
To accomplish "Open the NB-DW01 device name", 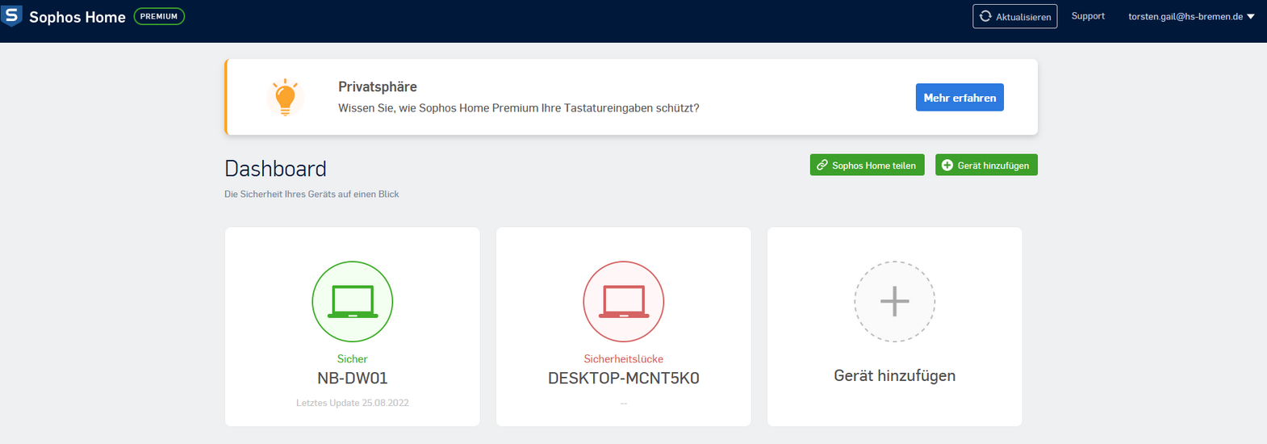I will click(353, 378).
